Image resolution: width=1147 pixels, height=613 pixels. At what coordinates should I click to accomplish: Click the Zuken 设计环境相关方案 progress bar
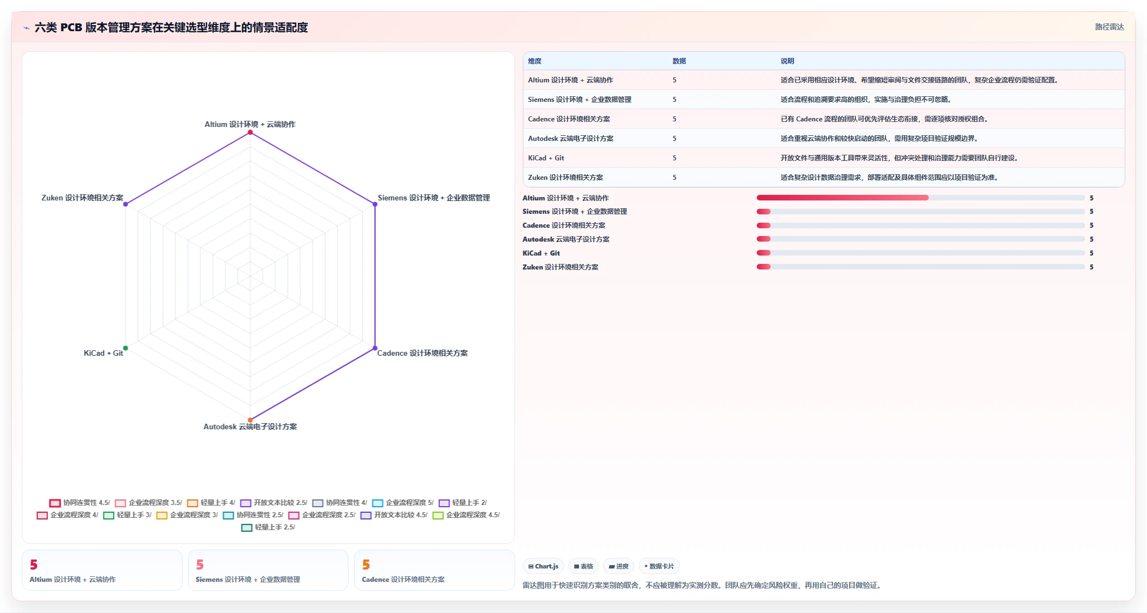[x=920, y=267]
